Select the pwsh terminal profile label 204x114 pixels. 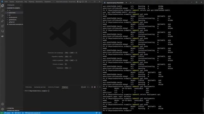coord(84,87)
